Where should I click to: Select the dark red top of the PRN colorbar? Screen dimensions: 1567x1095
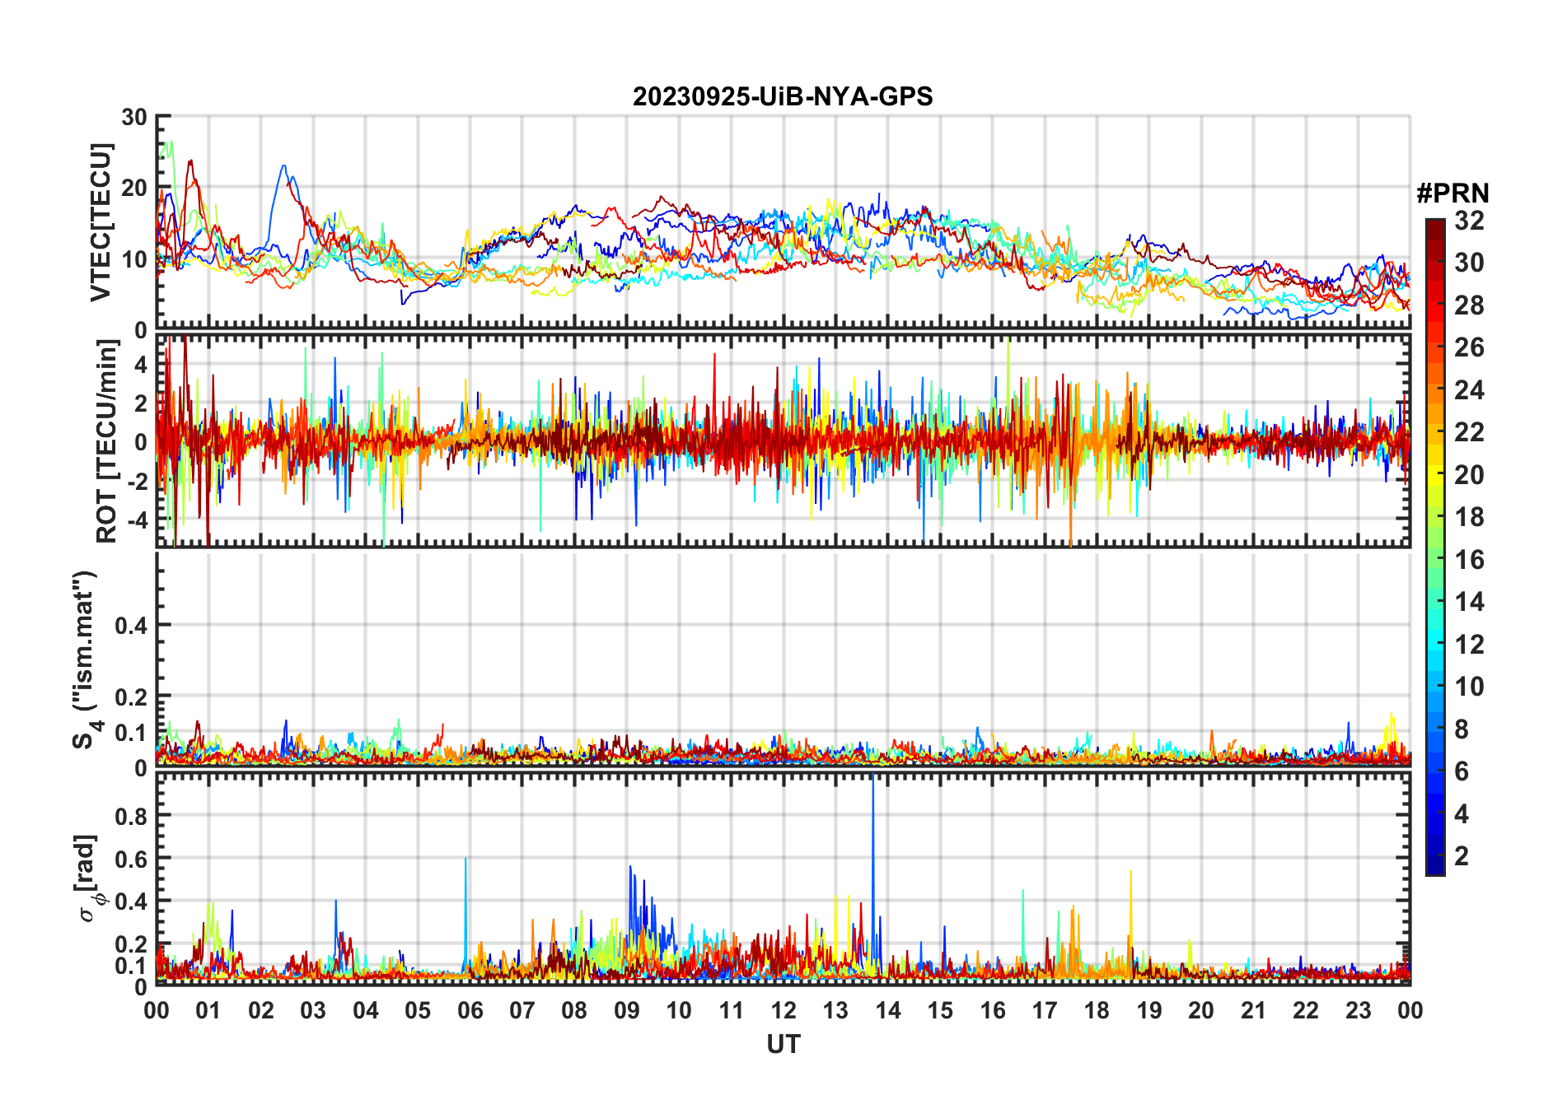(1435, 225)
